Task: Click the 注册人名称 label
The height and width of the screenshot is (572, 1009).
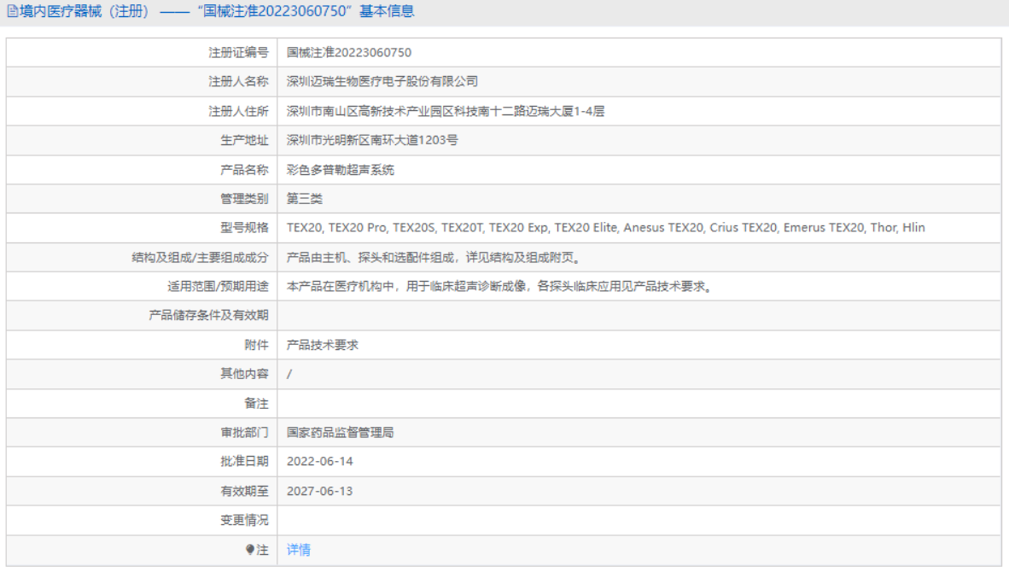Action: (x=238, y=82)
